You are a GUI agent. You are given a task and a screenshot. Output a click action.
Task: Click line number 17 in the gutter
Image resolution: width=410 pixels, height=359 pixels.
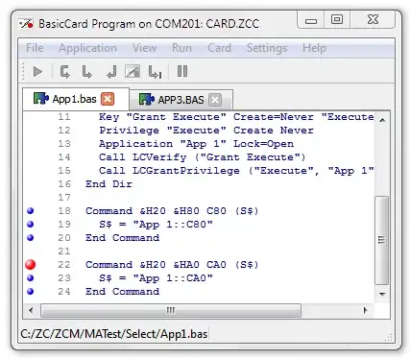[x=64, y=198]
